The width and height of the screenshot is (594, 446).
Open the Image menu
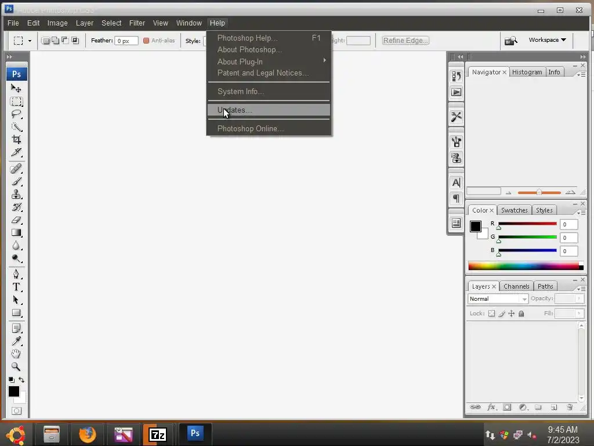[x=57, y=23]
